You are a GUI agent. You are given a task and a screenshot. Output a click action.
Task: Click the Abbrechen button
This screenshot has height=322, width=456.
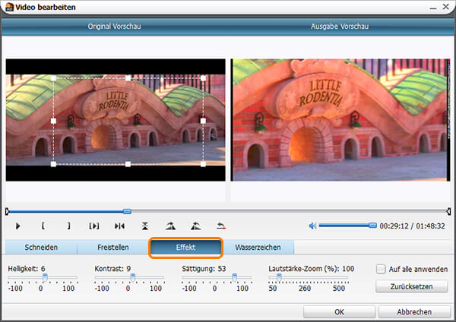tap(414, 312)
